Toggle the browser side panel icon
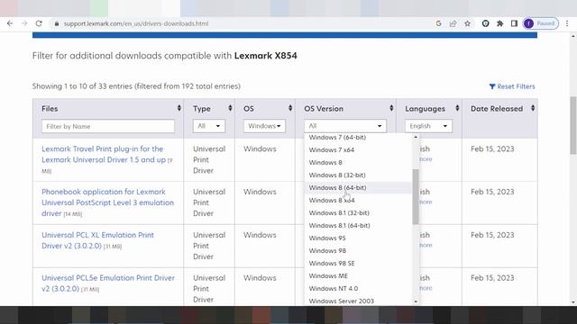The image size is (577, 324). (514, 23)
